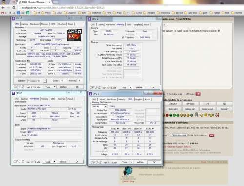The image size is (244, 186).
Task: Open the Game bookmark folder
Action: point(137,13)
